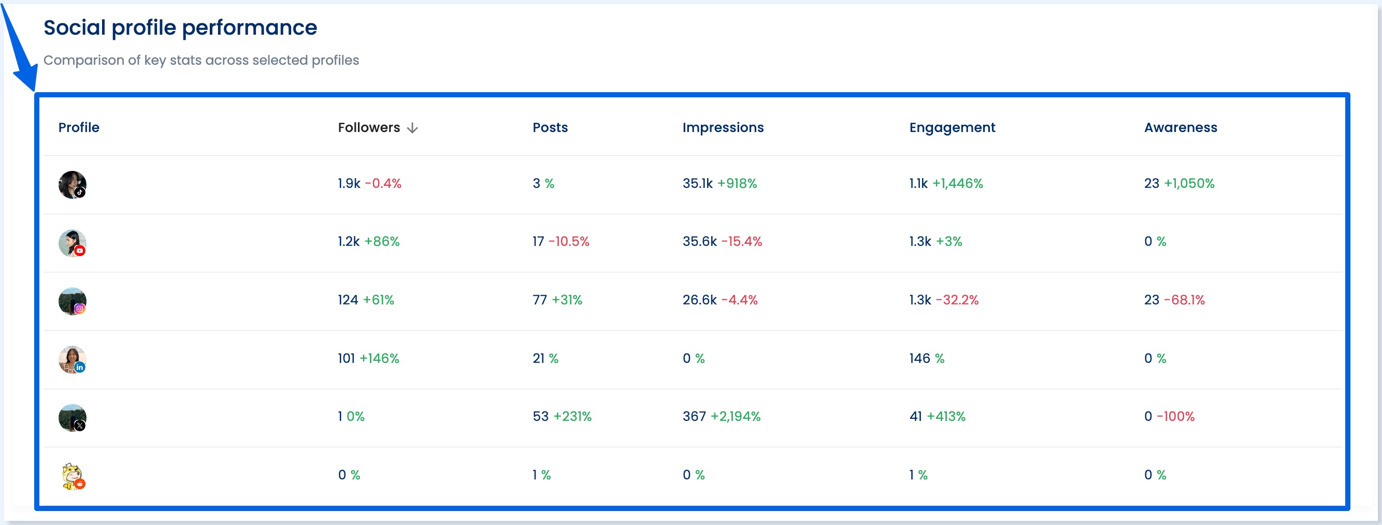Click the Profile column header
The width and height of the screenshot is (1382, 525).
pos(78,128)
